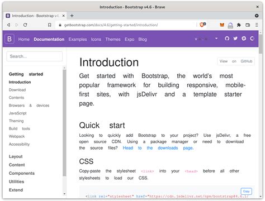The width and height of the screenshot is (265, 201).
Task: Click the address bar URL
Action: point(111,25)
